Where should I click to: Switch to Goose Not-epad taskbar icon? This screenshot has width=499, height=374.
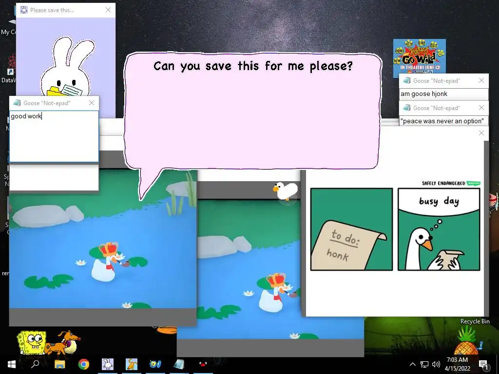[179, 364]
